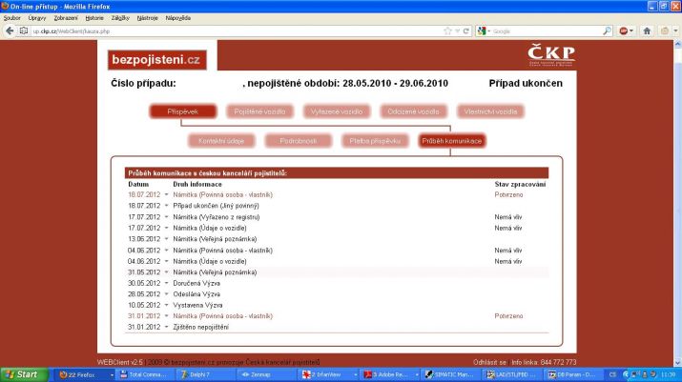Image resolution: width=682 pixels, height=382 pixels.
Task: Click 04.06.2012 Námitka (Povinná osoba - vlastník) text
Action: [x=222, y=251]
